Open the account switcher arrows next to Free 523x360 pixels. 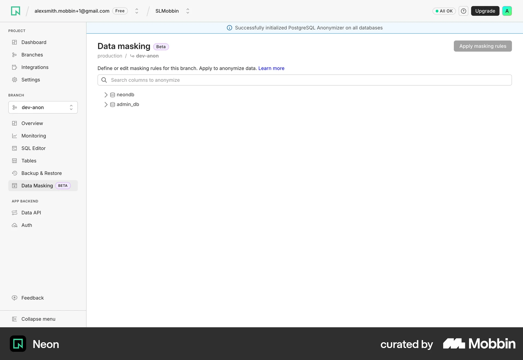click(137, 11)
